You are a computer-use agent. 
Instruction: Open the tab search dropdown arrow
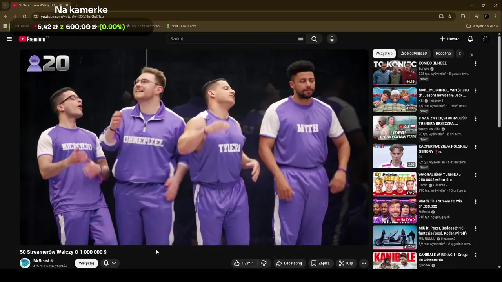(5, 5)
